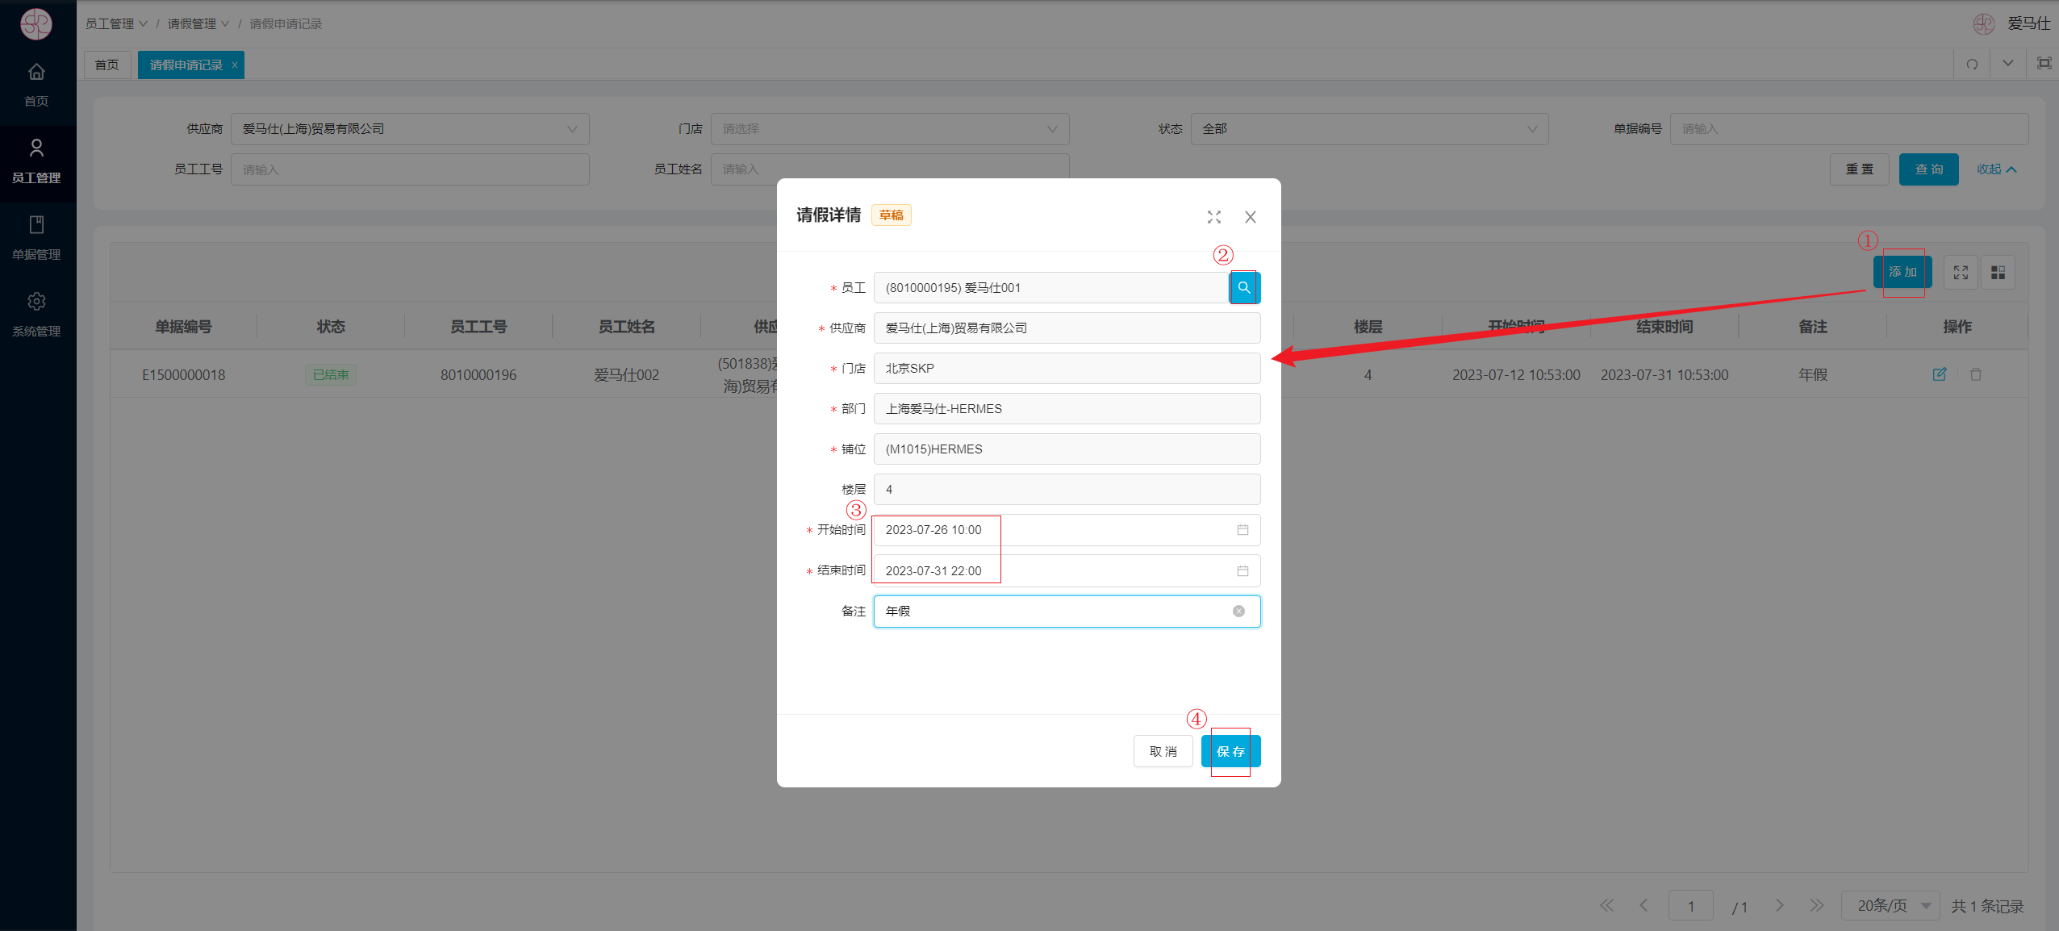Click the 操作 column header
Image resolution: width=2059 pixels, height=931 pixels.
pos(1957,327)
